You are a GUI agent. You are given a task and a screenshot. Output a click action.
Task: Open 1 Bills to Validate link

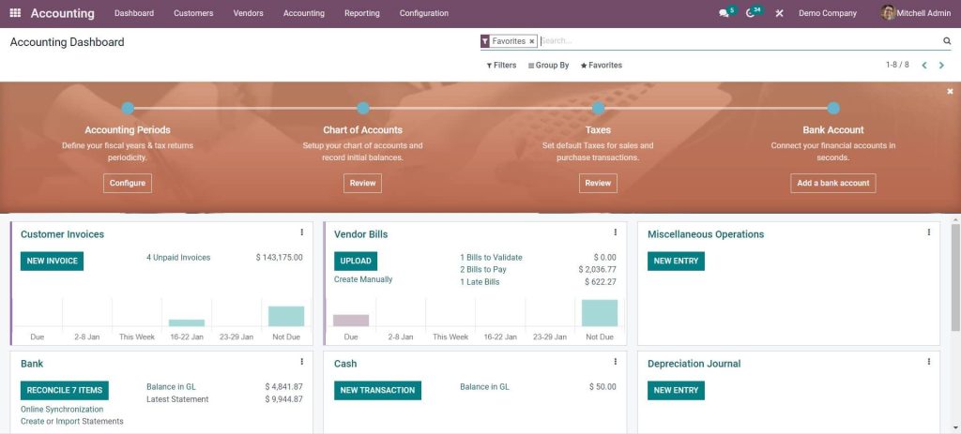(x=492, y=258)
